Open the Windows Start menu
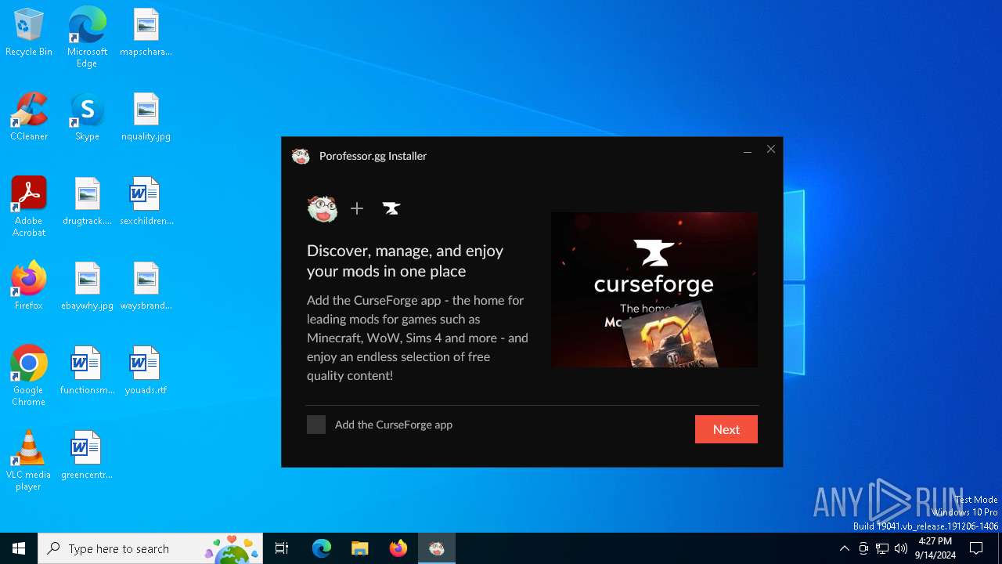Screen dimensions: 1002x564 pyautogui.click(x=19, y=548)
